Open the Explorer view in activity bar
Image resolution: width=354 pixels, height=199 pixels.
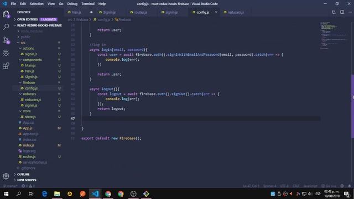tap(6, 14)
